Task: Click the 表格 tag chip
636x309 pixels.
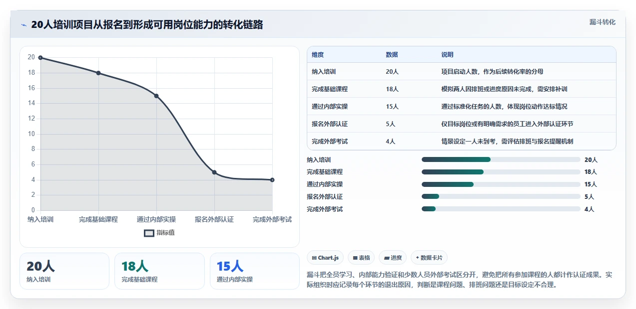Action: pyautogui.click(x=361, y=258)
